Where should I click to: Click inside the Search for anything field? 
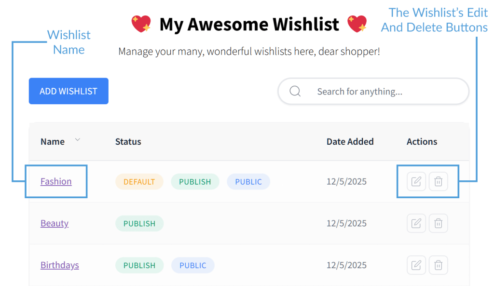pos(367,91)
